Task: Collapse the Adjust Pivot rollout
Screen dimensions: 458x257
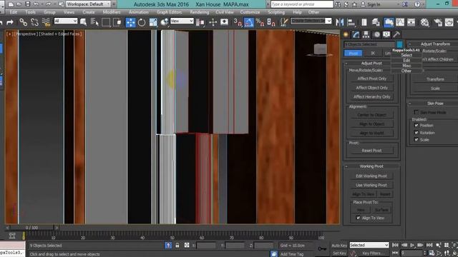Action: (371, 64)
